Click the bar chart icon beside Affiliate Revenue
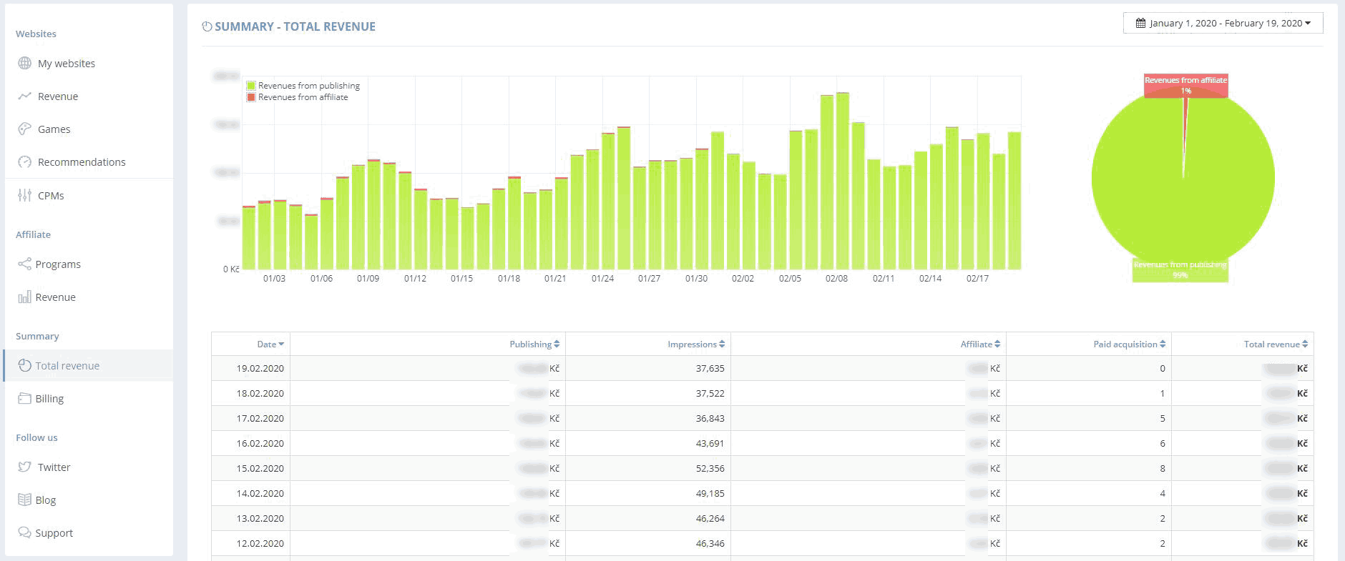Image resolution: width=1345 pixels, height=561 pixels. (x=24, y=297)
